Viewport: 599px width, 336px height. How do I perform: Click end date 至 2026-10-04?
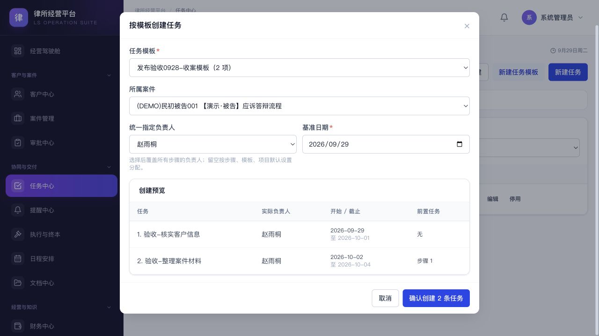point(351,265)
